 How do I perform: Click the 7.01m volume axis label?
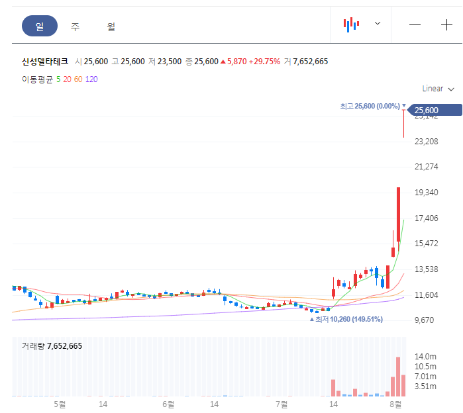pos(425,377)
